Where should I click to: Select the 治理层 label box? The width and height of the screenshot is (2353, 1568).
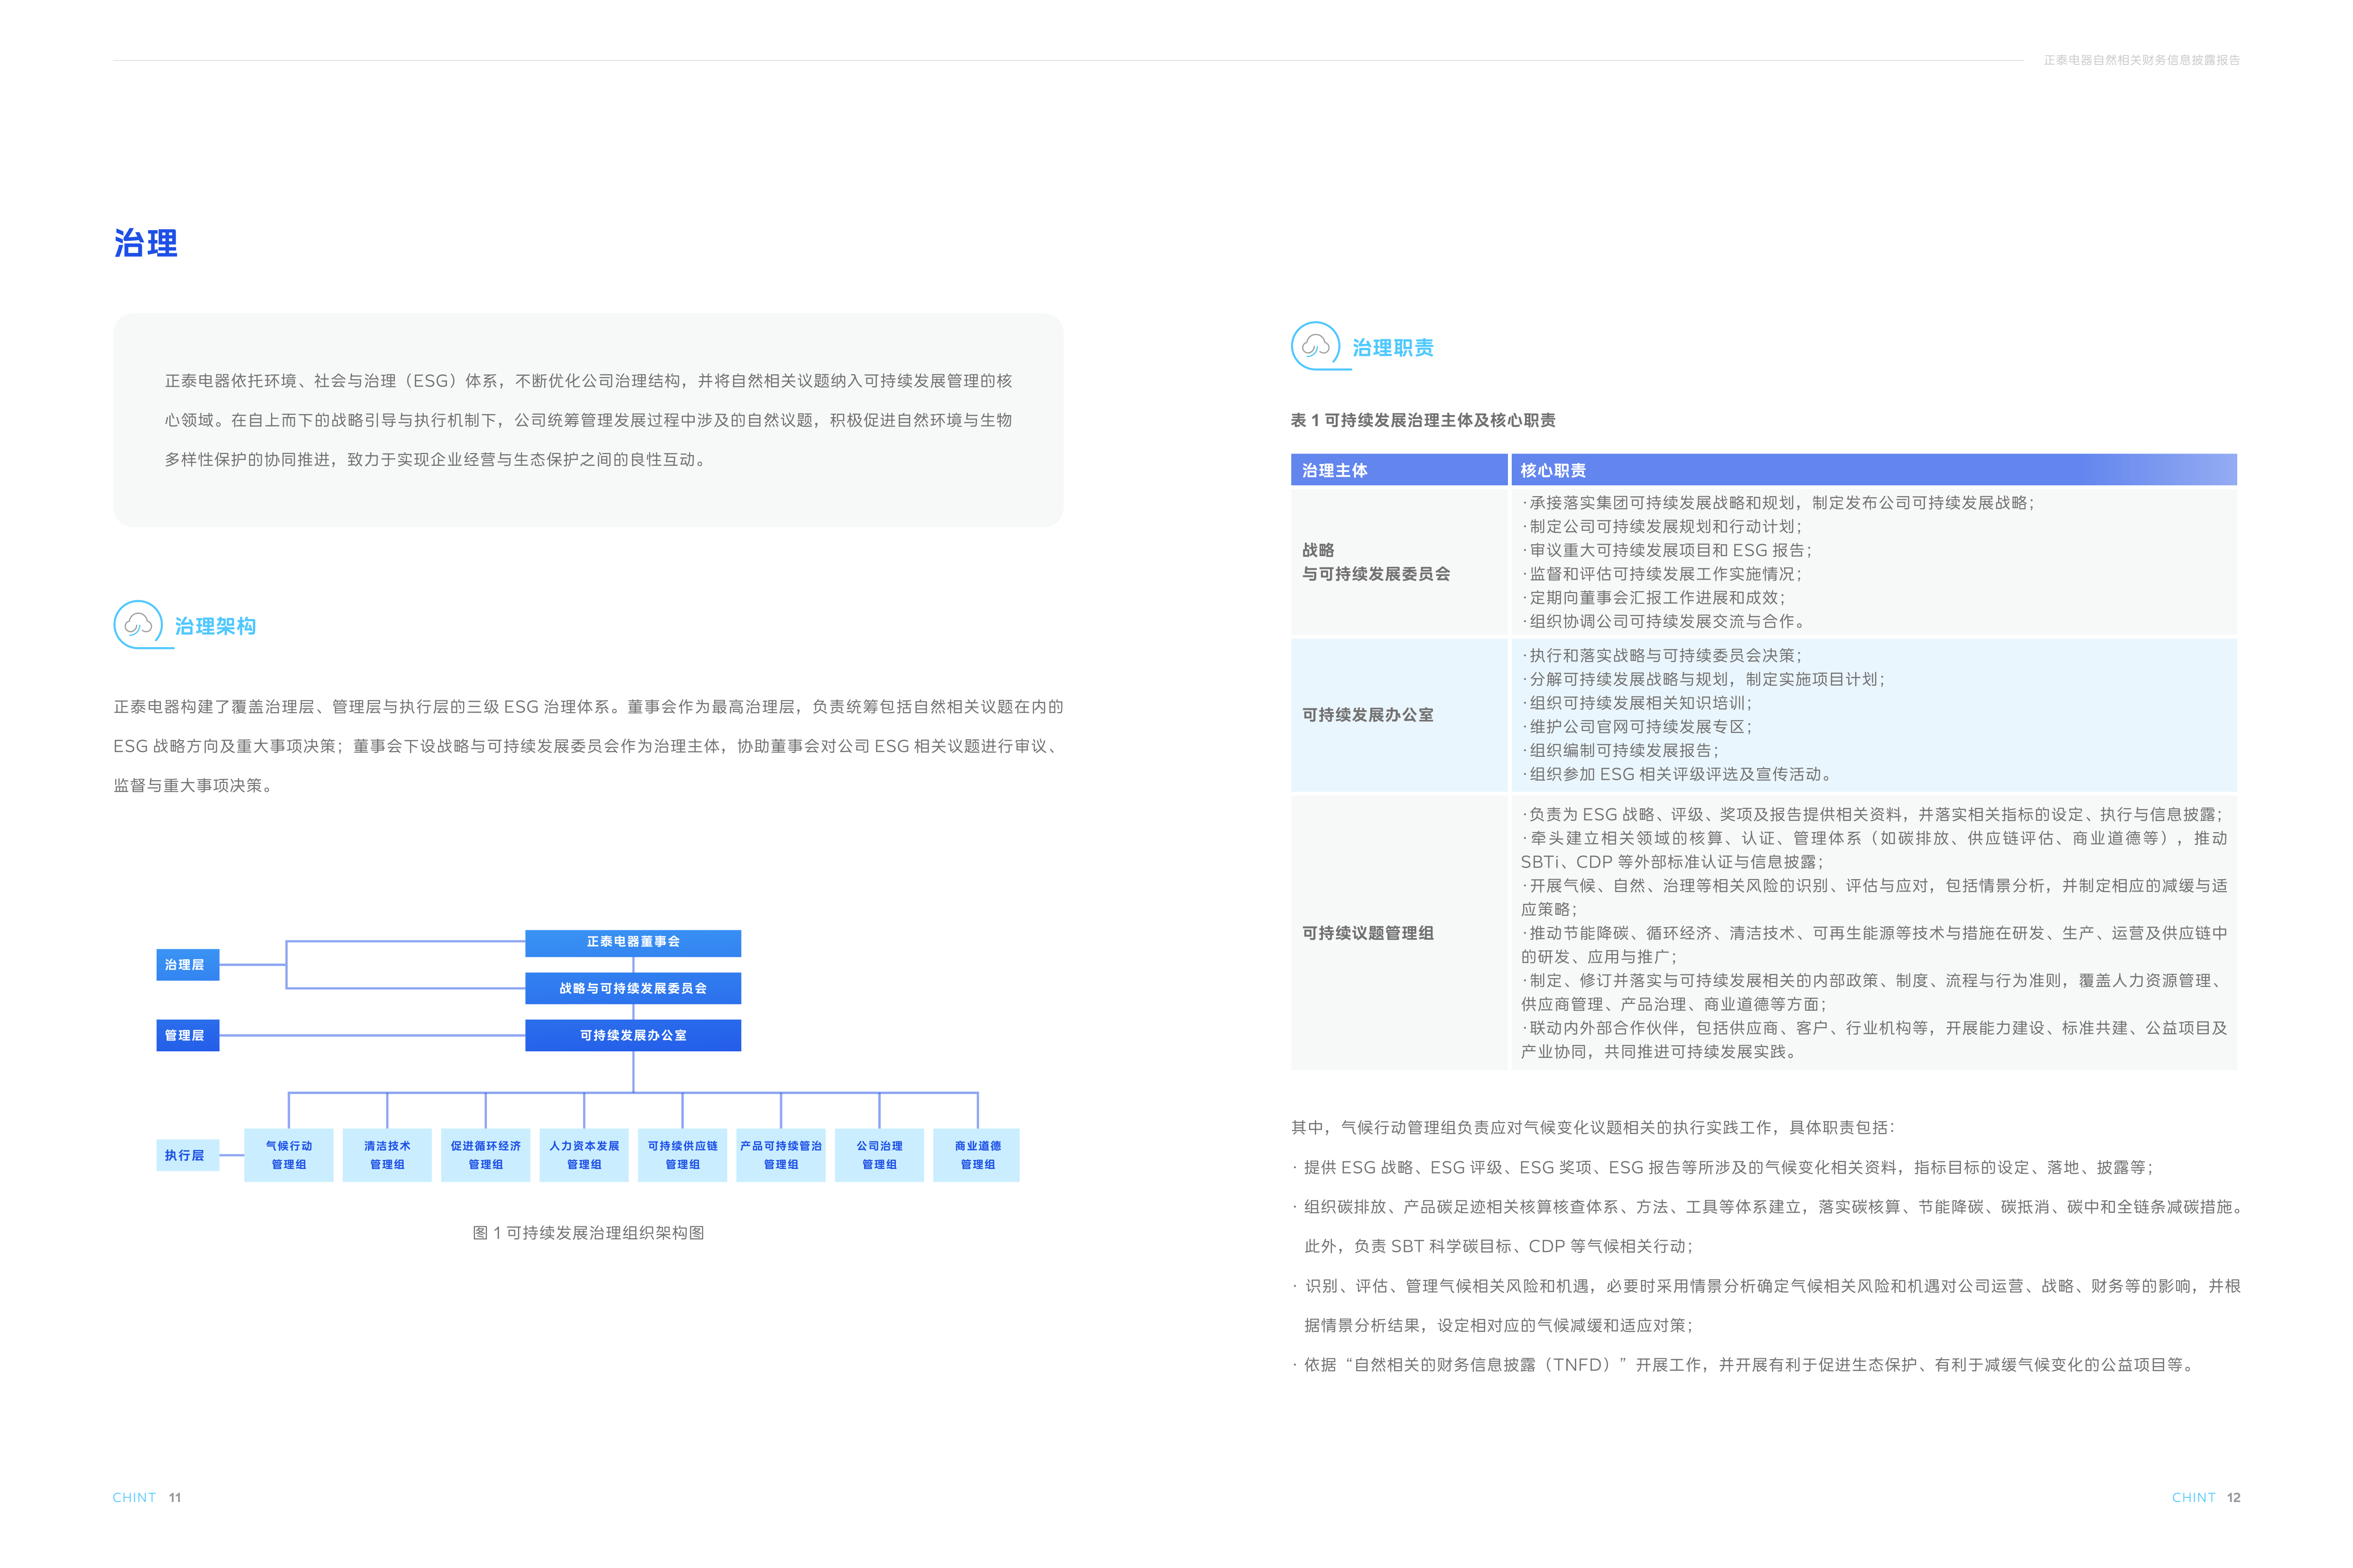point(187,964)
